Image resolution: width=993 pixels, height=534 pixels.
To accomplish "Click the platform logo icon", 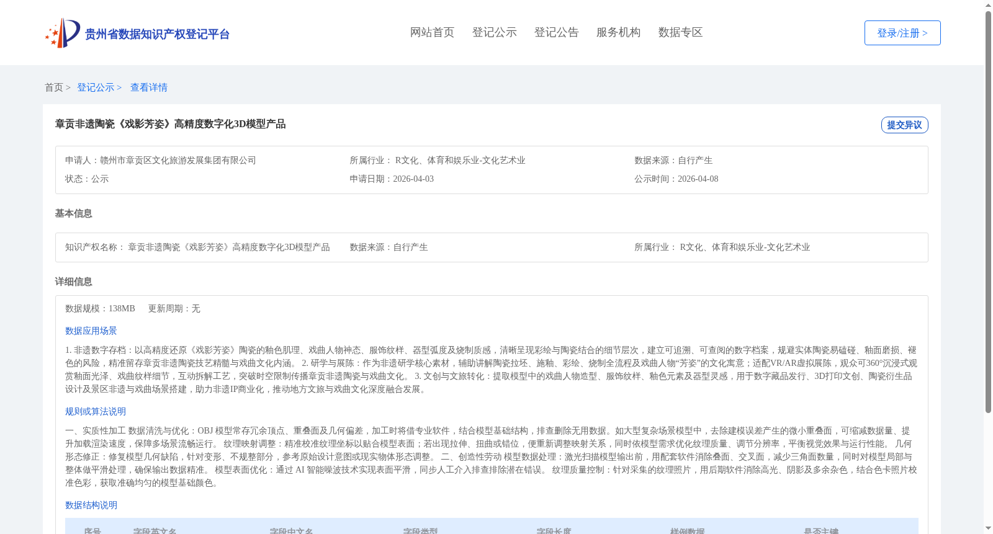I will [63, 33].
